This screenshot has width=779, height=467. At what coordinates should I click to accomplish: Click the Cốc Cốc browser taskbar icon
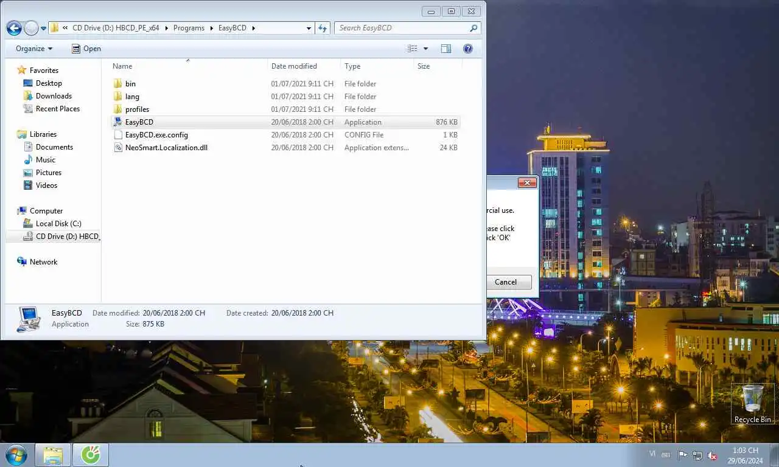(91, 455)
